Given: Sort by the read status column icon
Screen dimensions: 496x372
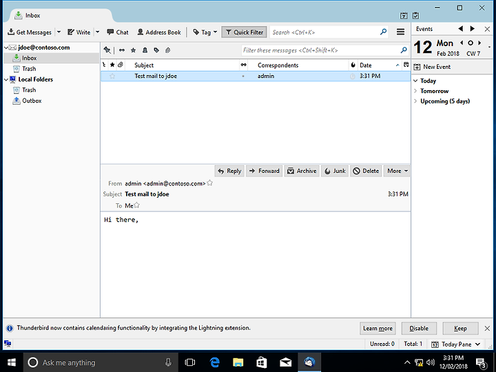Looking at the screenshot, I should click(244, 65).
